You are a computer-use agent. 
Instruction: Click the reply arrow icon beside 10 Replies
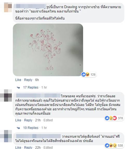click(18, 128)
